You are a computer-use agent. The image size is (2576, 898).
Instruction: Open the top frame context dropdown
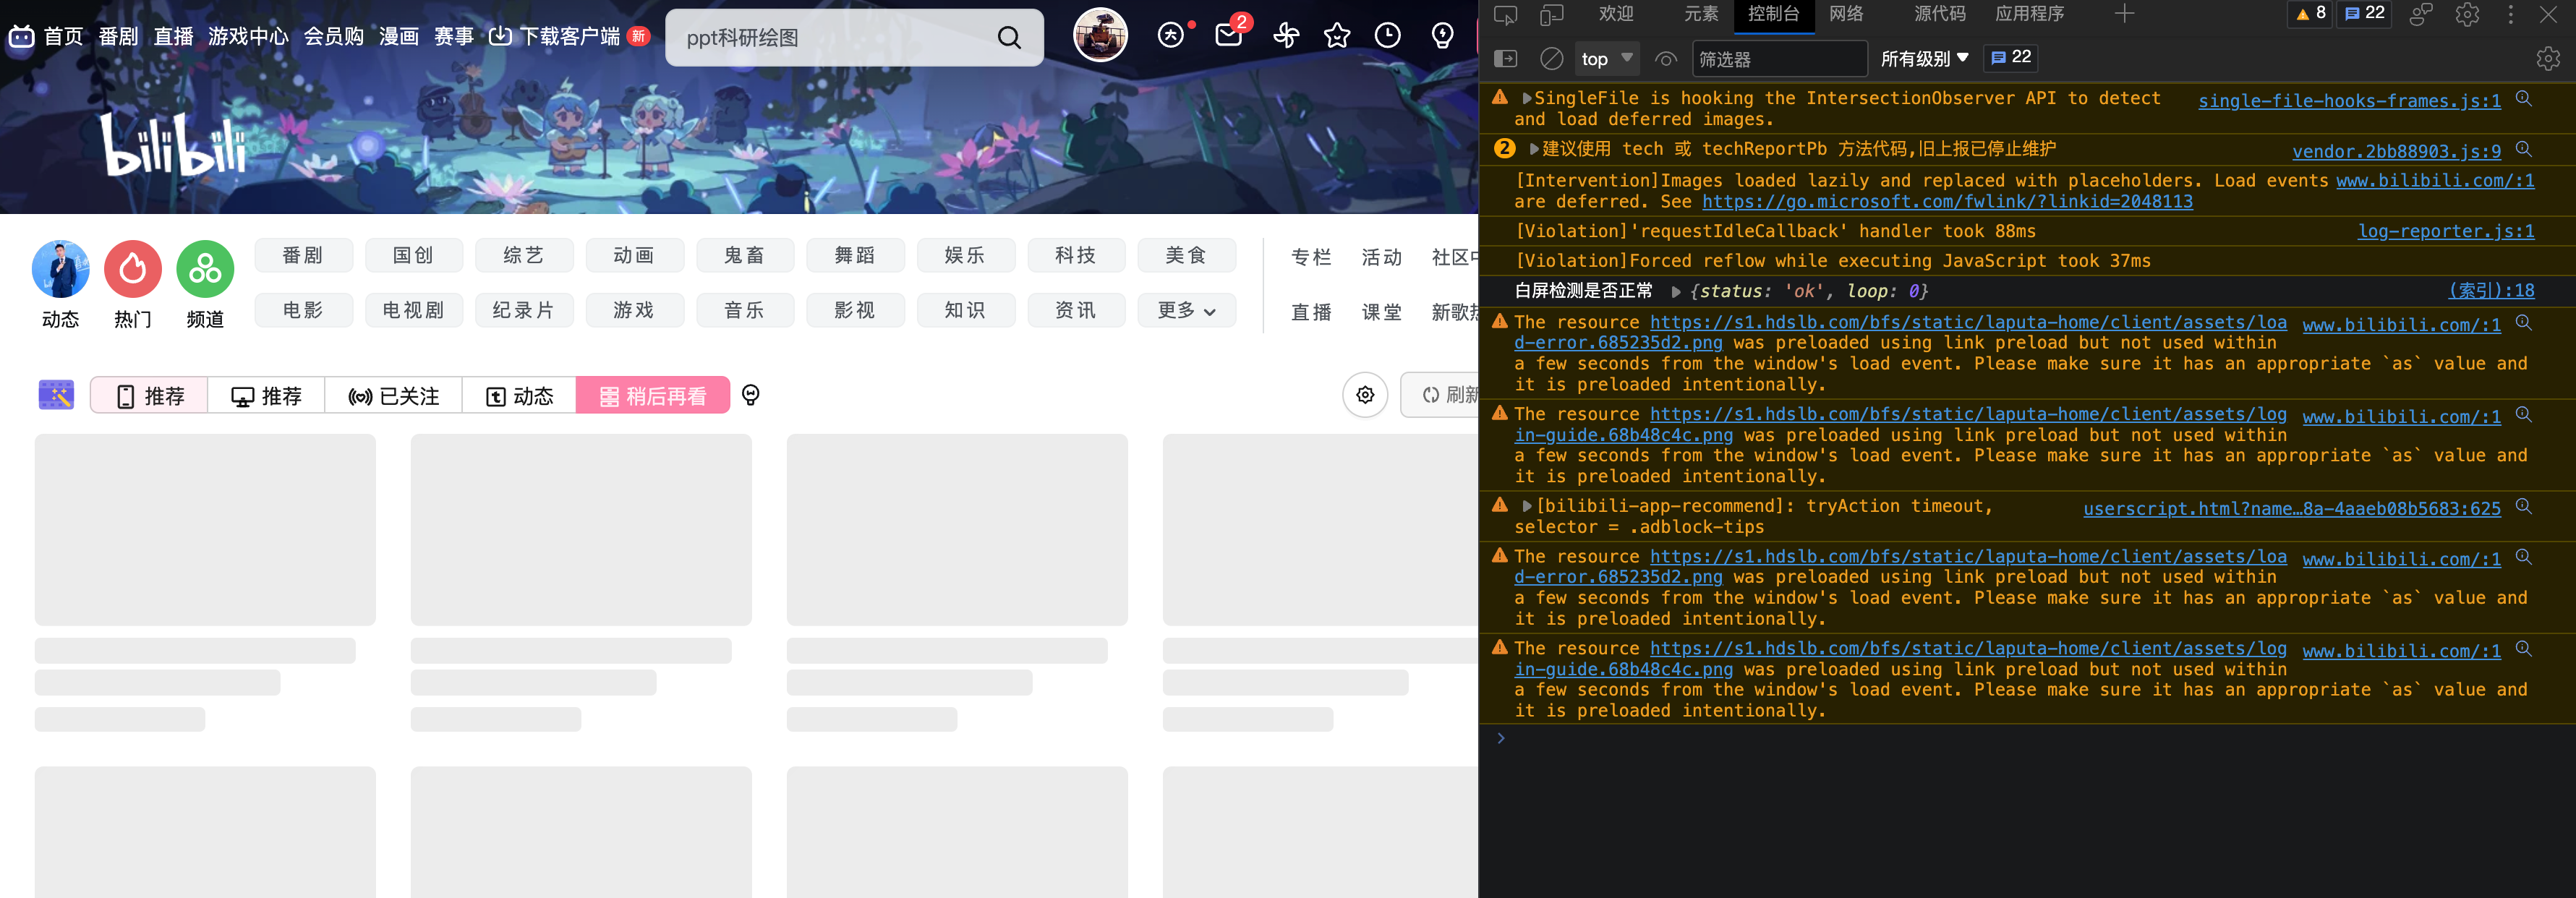1606,59
